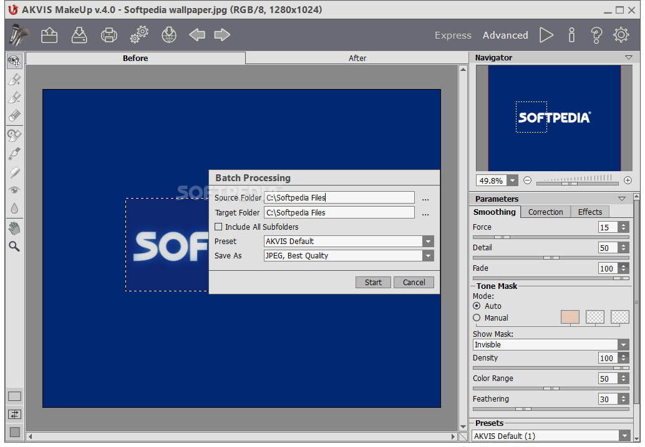Click the Force slider

[x=551, y=237]
